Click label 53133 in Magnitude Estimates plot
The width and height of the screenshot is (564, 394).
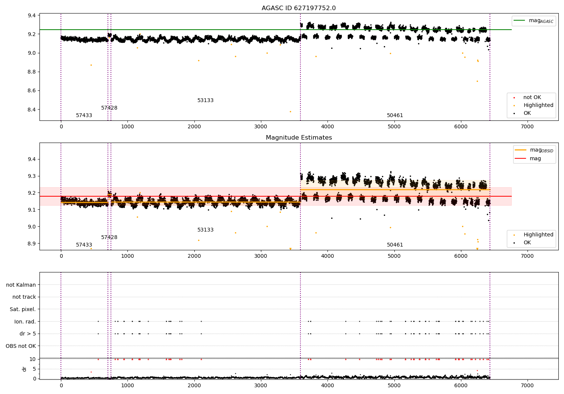pos(205,230)
